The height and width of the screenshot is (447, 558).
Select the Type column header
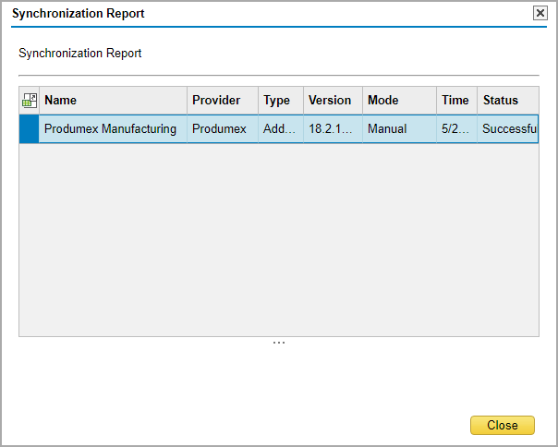[281, 101]
